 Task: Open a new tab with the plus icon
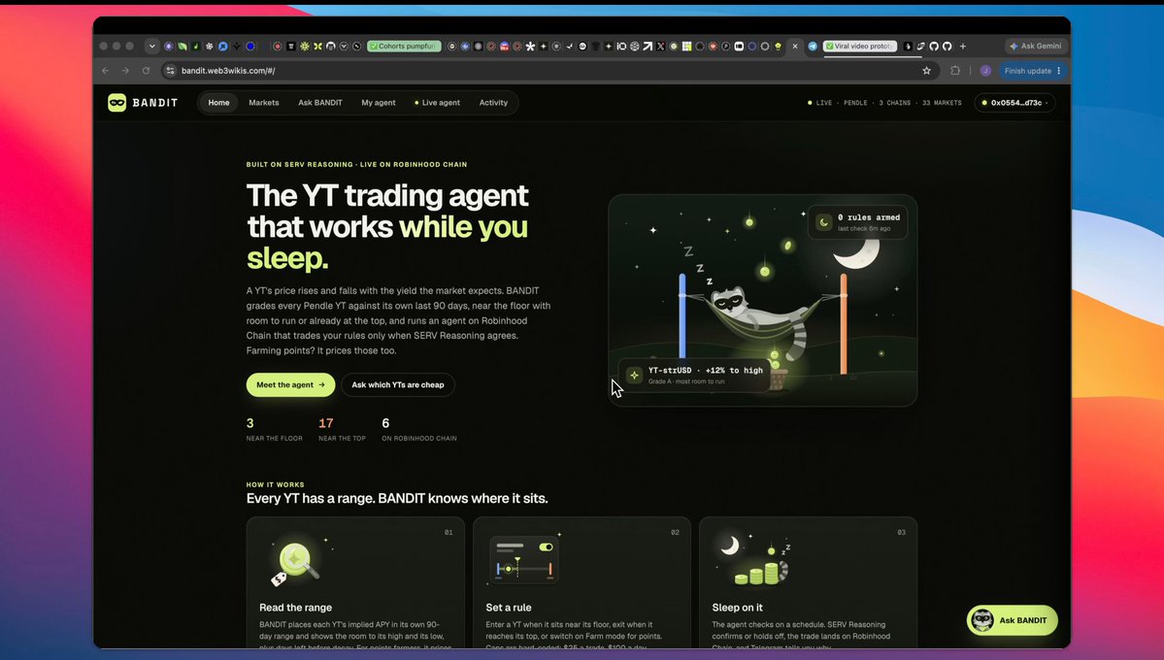pos(963,46)
